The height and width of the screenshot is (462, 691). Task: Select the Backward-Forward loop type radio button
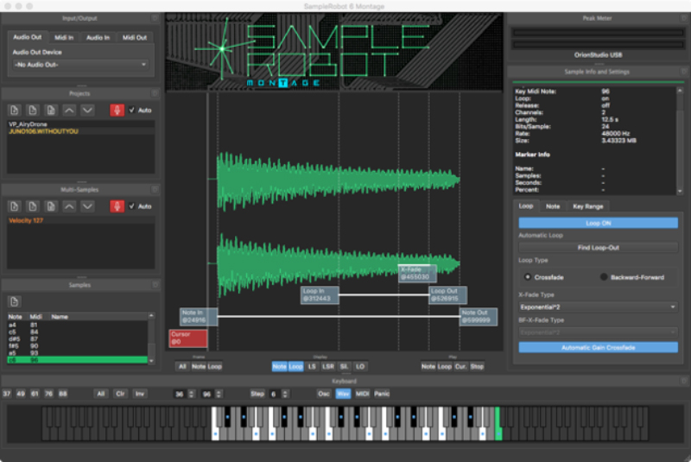(x=604, y=277)
